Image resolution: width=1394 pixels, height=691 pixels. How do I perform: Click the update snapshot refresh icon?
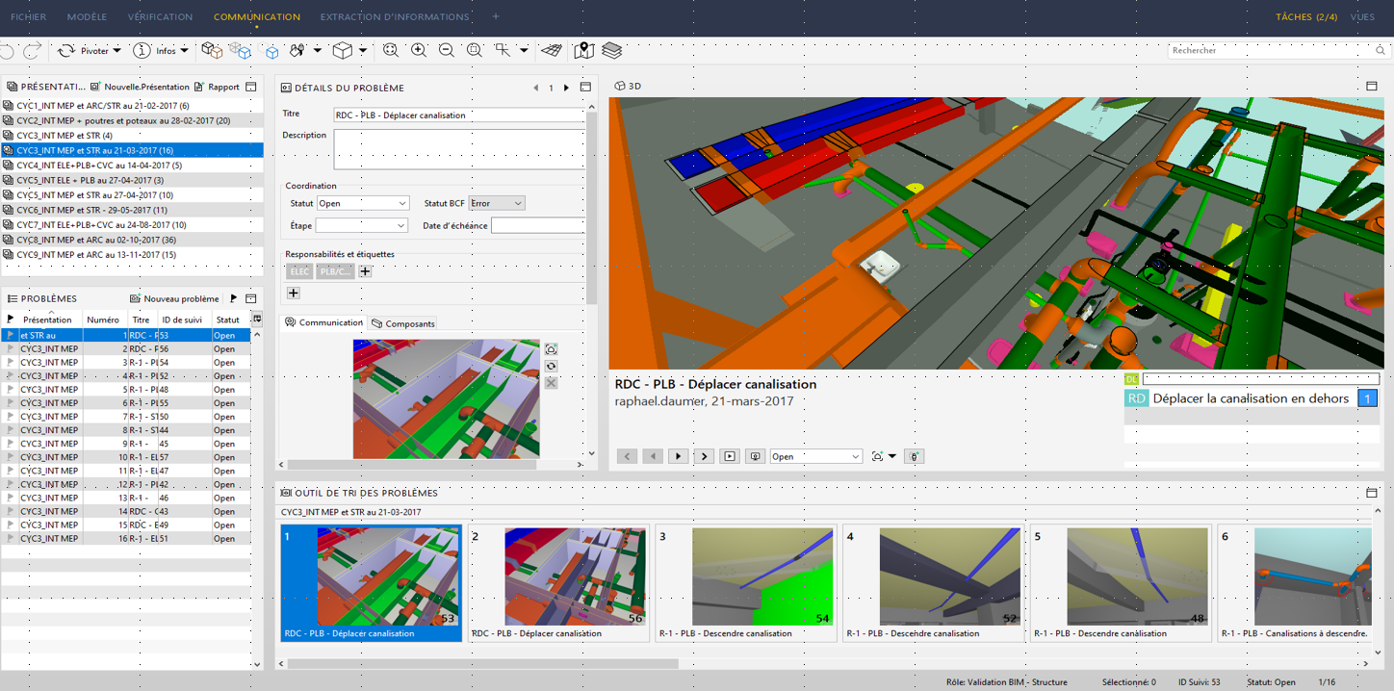pyautogui.click(x=551, y=366)
